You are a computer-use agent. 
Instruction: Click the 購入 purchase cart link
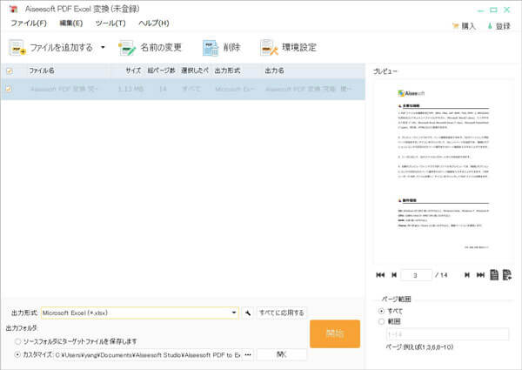[464, 25]
